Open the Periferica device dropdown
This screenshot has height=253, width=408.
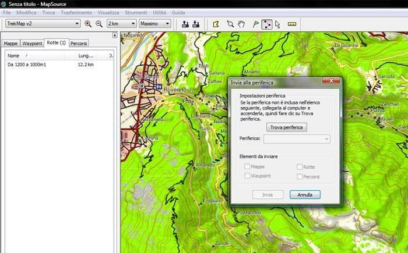pyautogui.click(x=297, y=138)
